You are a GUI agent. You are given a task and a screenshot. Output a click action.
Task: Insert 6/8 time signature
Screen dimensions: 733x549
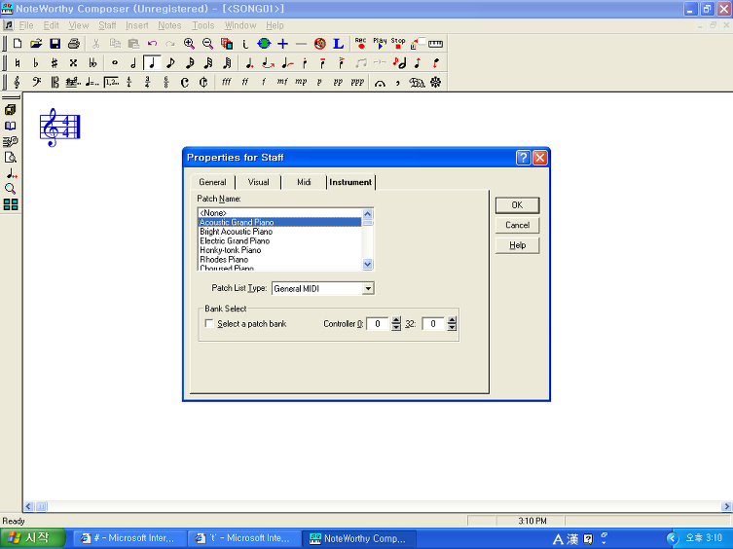pyautogui.click(x=165, y=83)
